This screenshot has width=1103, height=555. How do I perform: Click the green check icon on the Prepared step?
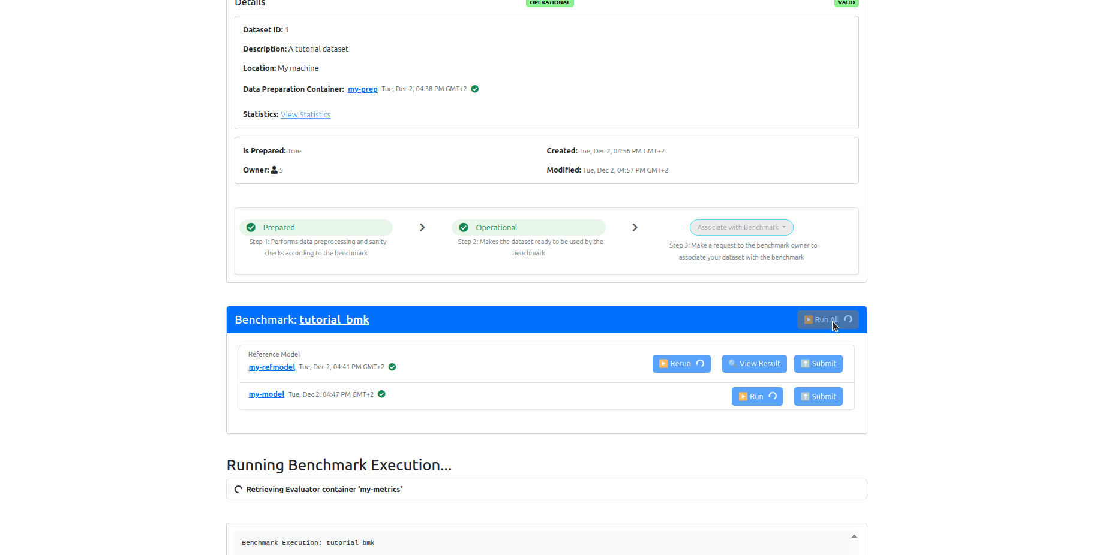(x=251, y=227)
